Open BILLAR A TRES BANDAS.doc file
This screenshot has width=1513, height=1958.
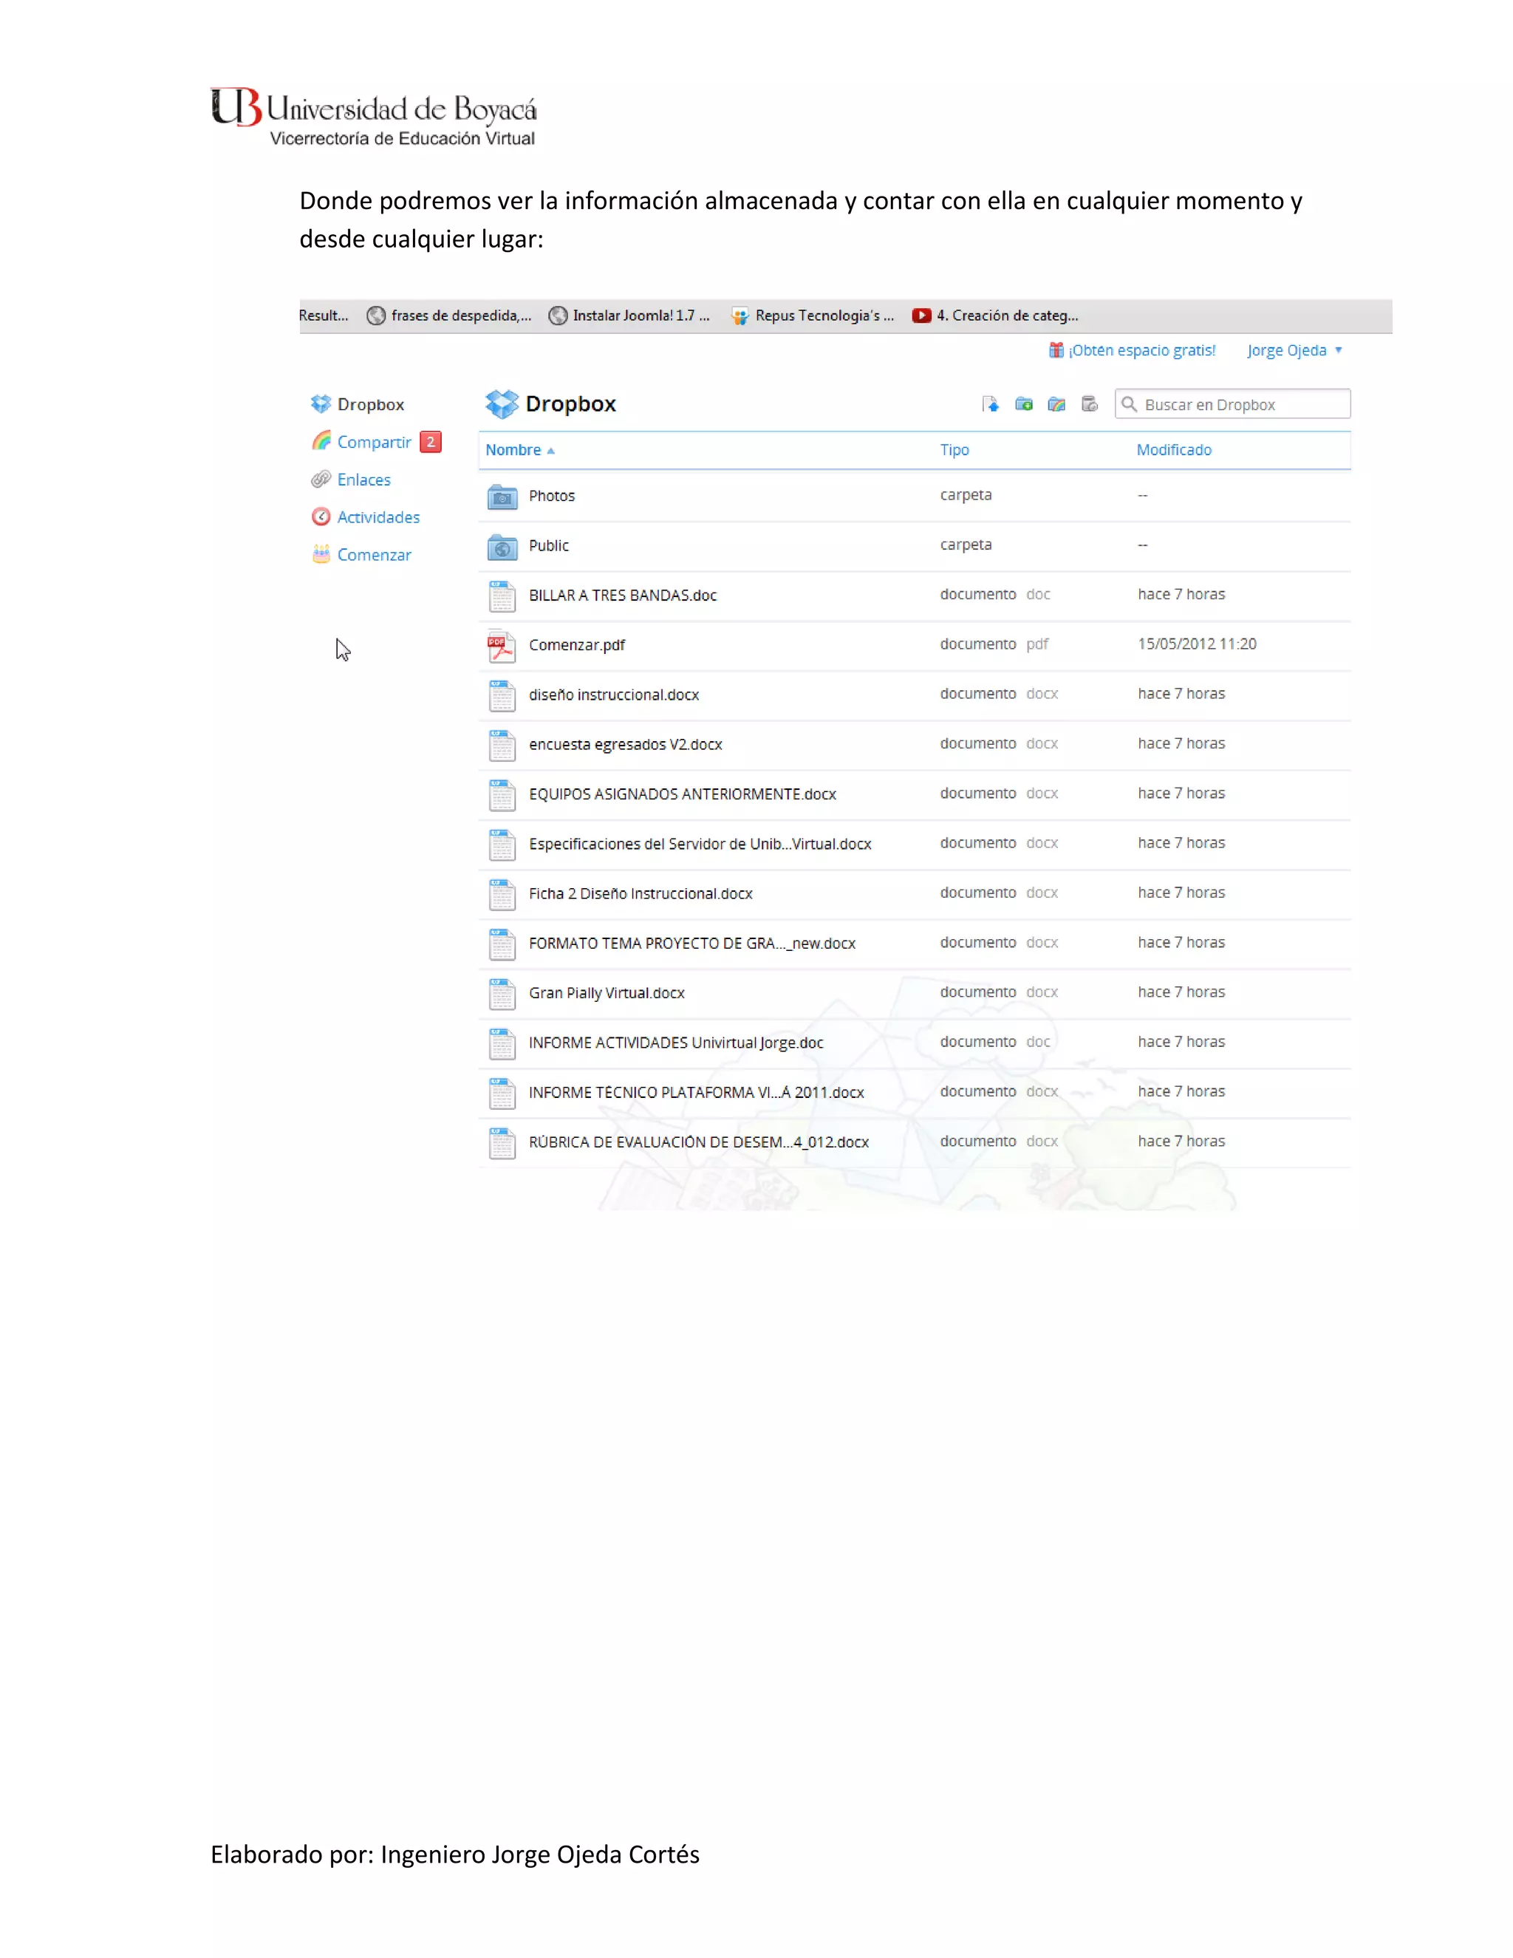tap(622, 596)
